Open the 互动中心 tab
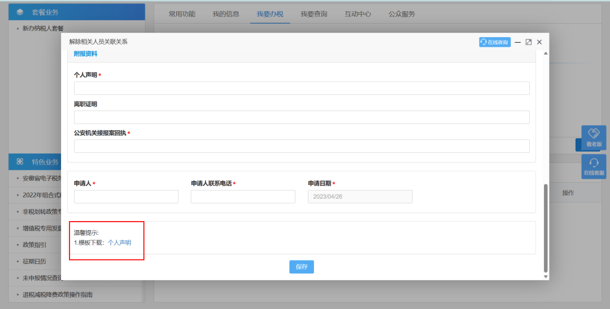 click(x=358, y=14)
